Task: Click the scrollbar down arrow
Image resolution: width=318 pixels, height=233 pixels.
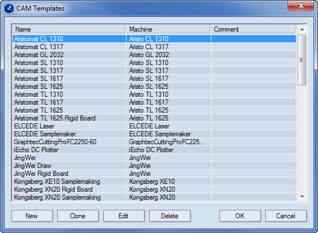Action: [x=302, y=197]
